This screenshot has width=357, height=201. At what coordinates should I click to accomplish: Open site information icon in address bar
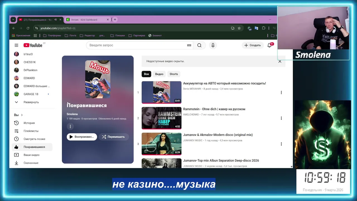(x=36, y=28)
